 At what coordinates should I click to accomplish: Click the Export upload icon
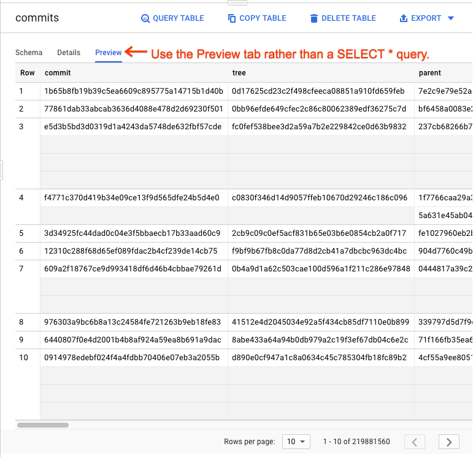point(404,18)
